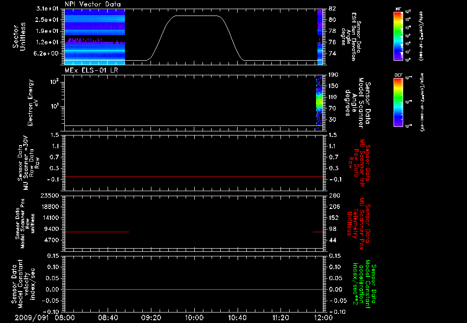Click the red "MU Scanner Pos Telemetry" title

click(358, 224)
